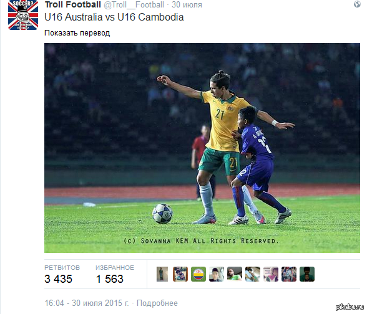This screenshot has width=367, height=314.
Task: Click the globe icon at tweet corner
Action: point(357,4)
